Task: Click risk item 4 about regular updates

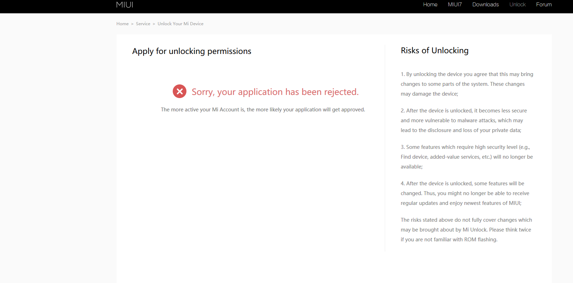Action: (x=465, y=193)
